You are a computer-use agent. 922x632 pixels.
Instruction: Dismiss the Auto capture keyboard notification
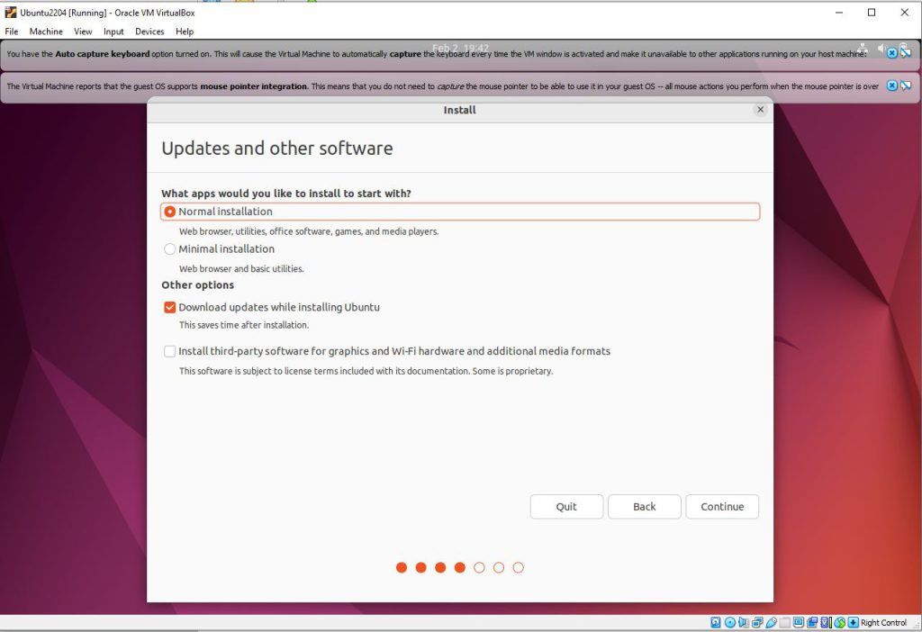point(892,53)
